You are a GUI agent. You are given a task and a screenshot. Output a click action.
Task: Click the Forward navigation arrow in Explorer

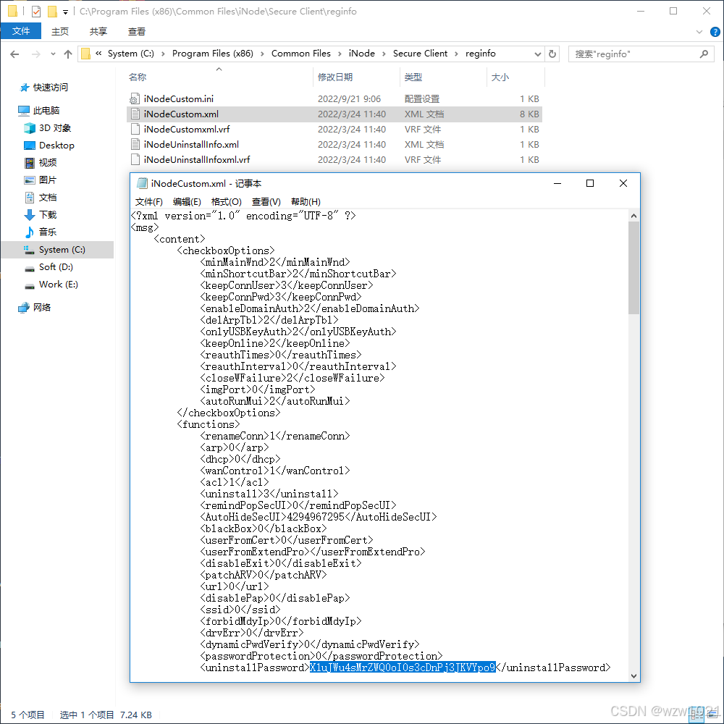[x=35, y=54]
